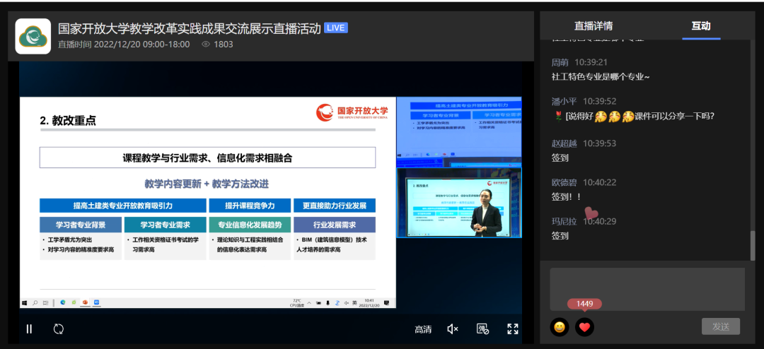Screen dimensions: 764x349
Task: Click username 潘小平 in chat
Action: coord(565,101)
